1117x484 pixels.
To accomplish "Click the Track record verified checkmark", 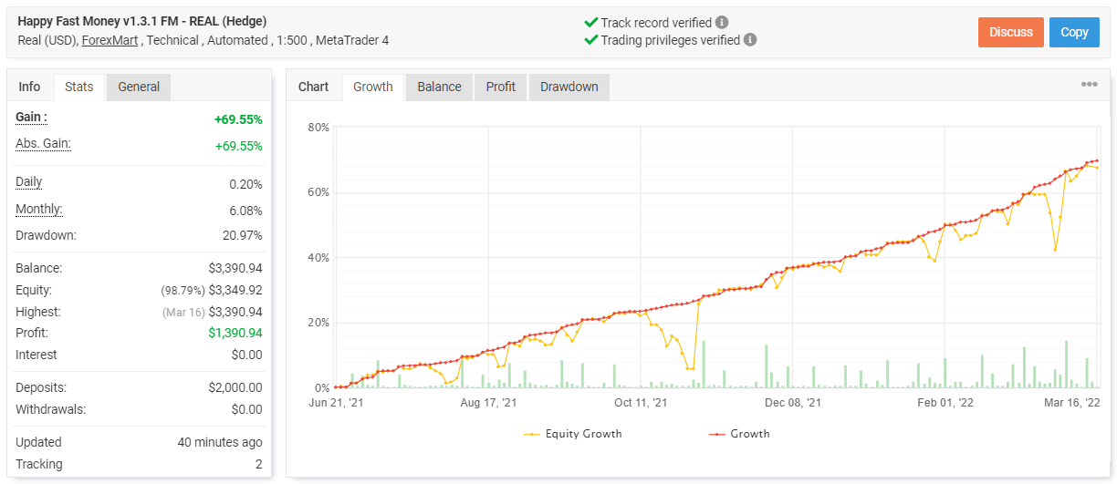I will (x=590, y=22).
